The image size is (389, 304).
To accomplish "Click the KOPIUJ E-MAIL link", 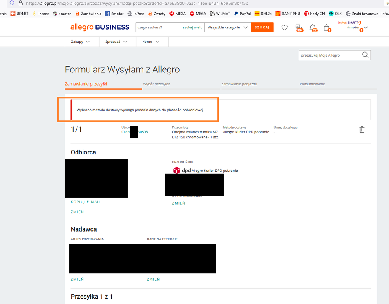I will coord(86,202).
